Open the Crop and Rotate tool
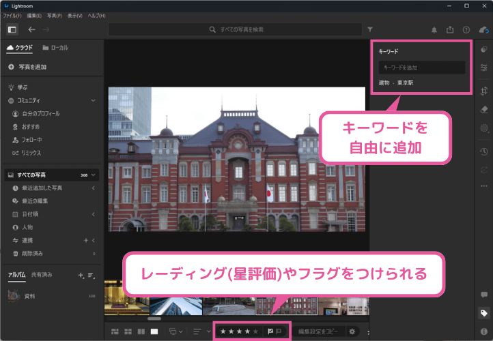The image size is (493, 341). [x=484, y=91]
